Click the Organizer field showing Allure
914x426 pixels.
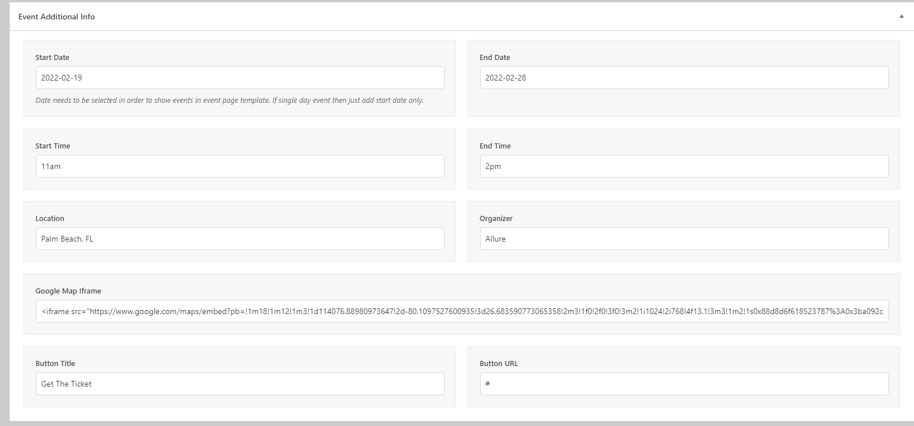click(684, 239)
